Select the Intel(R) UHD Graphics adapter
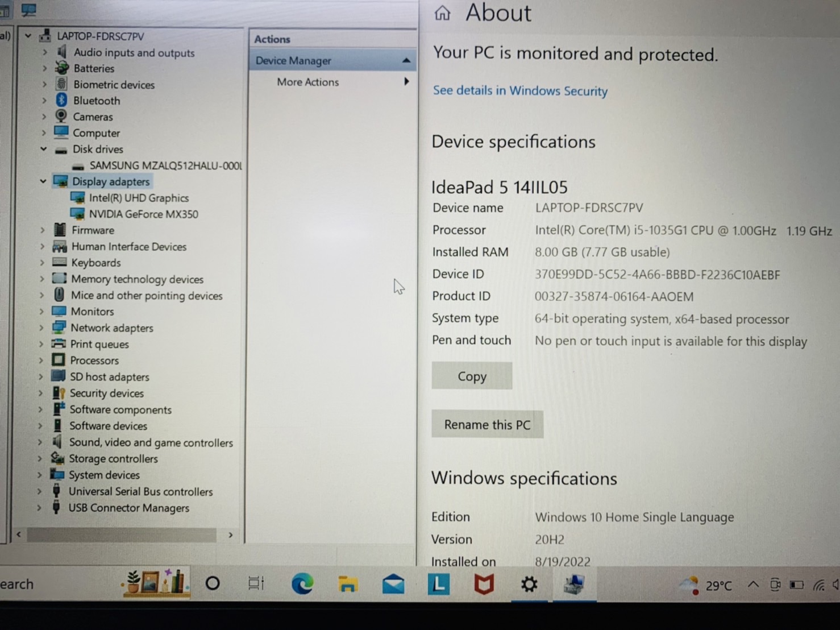The height and width of the screenshot is (630, 840). click(139, 198)
